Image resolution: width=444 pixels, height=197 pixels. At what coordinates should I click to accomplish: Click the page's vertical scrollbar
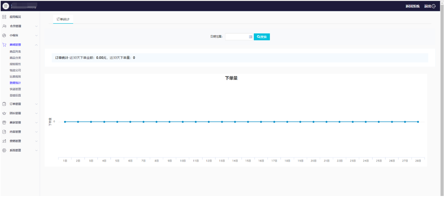click(x=442, y=99)
